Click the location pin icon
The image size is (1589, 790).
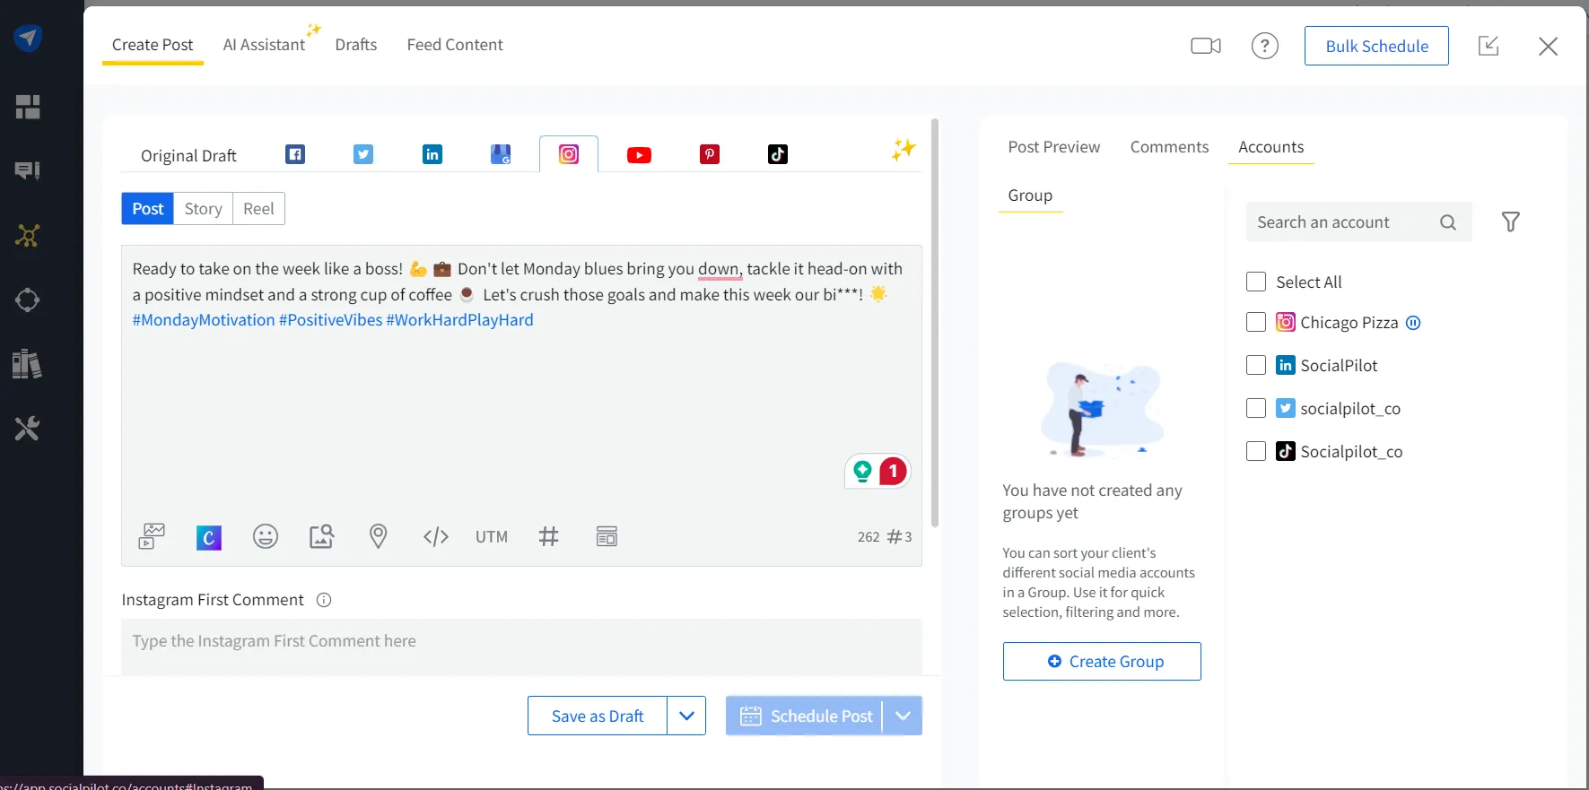[378, 536]
